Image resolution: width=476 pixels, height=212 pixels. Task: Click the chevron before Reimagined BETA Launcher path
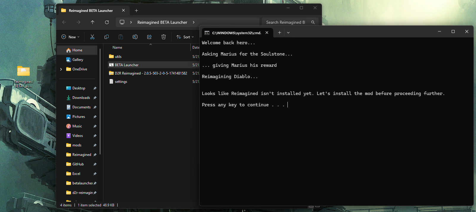[131, 22]
